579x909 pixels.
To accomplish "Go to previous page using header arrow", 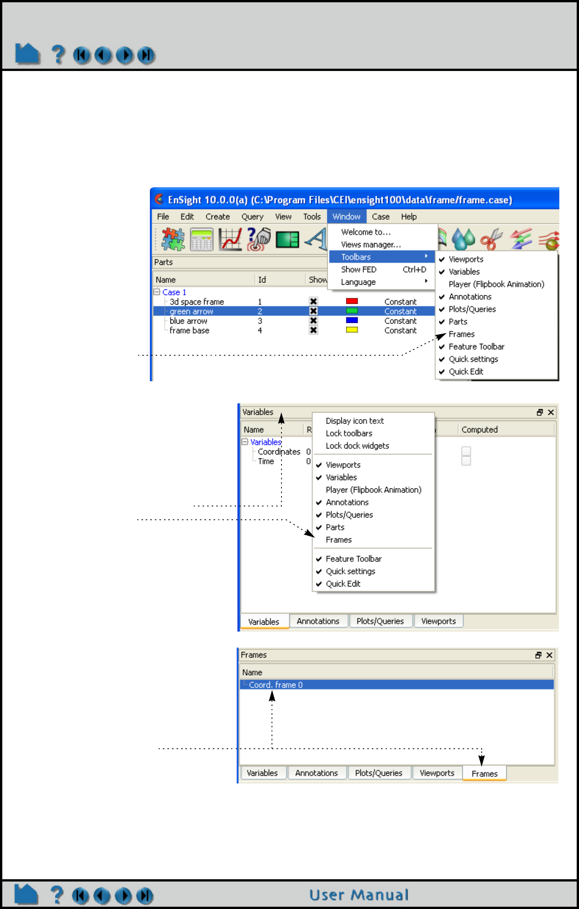I will 103,55.
